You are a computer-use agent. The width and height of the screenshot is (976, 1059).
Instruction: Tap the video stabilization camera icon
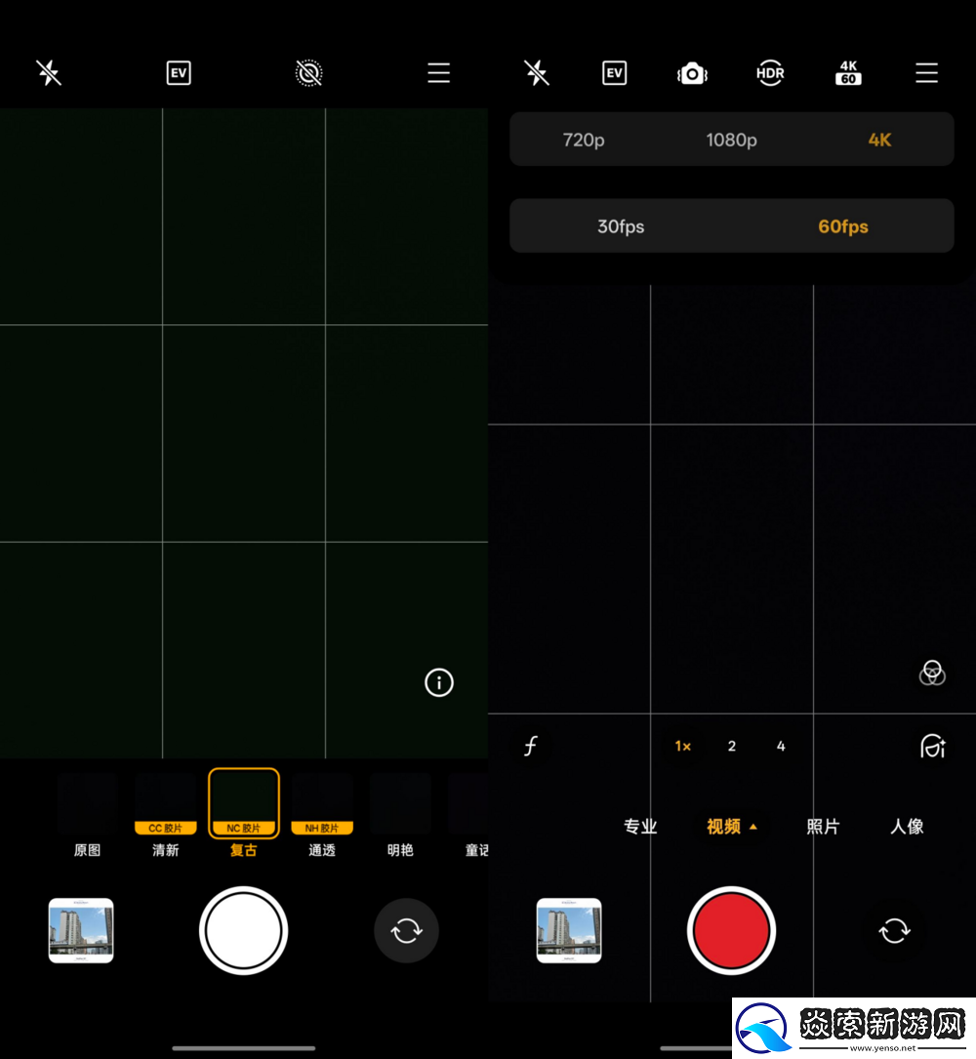tap(692, 73)
